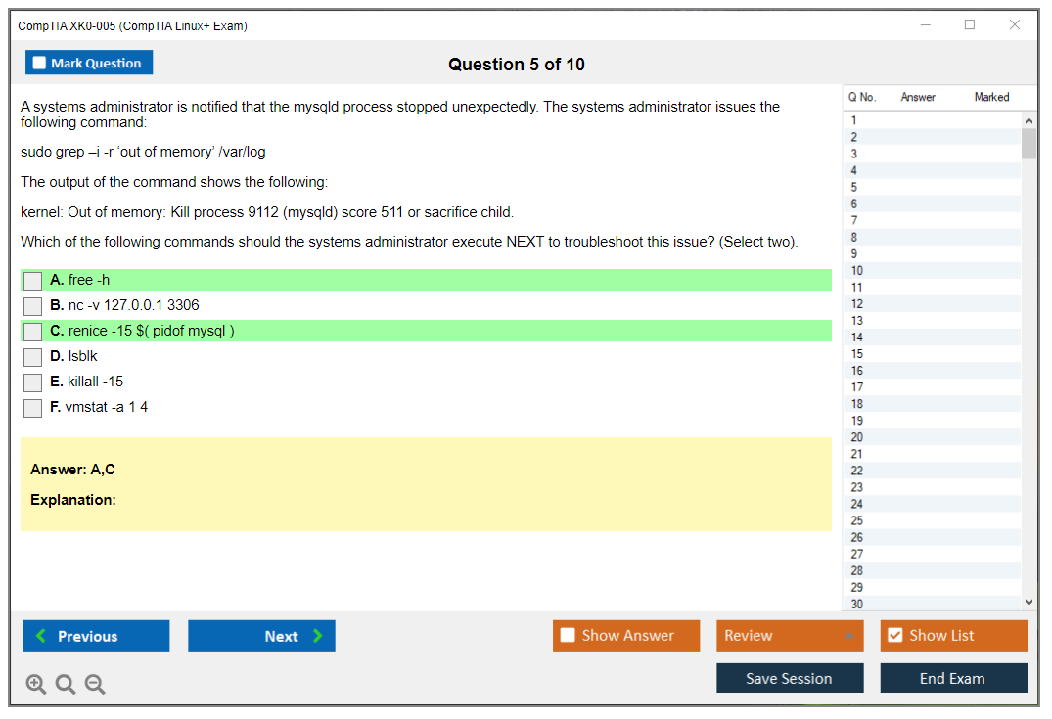Click the zoom out magnifier icon
Screen dimensions: 1052x719
[x=95, y=685]
